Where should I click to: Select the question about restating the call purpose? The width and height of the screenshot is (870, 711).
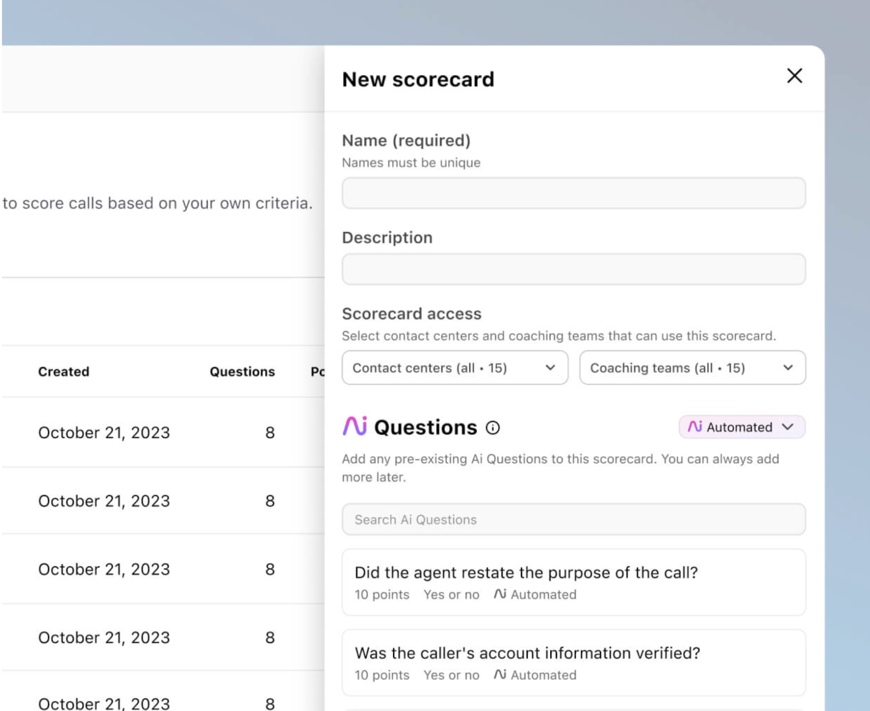coord(573,583)
